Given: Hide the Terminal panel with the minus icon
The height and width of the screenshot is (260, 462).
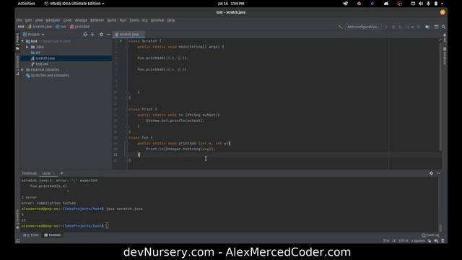Looking at the screenshot, I should 438,173.
